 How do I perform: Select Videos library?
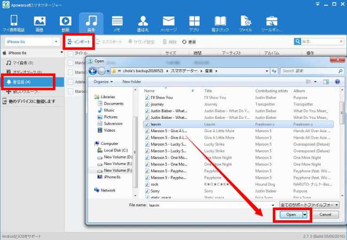(x=106, y=130)
